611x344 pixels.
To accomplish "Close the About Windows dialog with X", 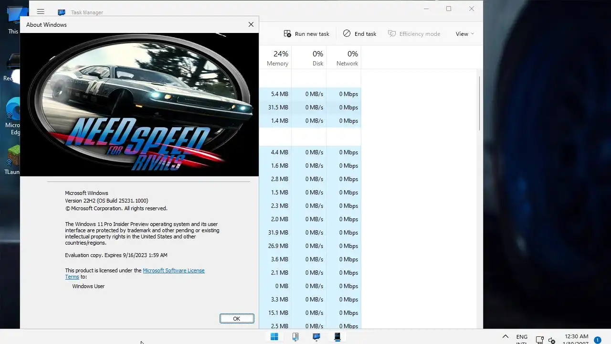I will [251, 24].
